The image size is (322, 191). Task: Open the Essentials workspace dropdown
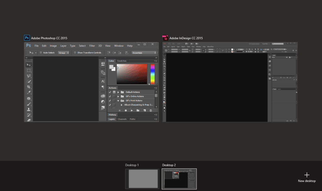coord(144,53)
